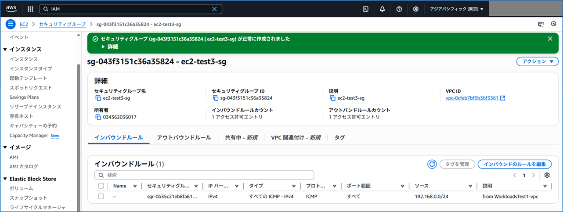Click the AWS logo home icon
563x212 pixels.
[x=11, y=9]
